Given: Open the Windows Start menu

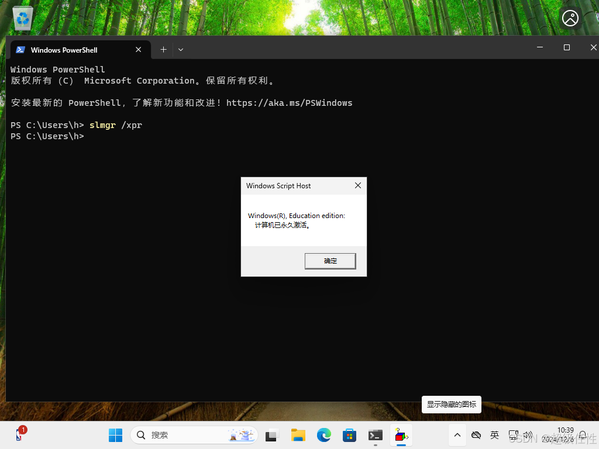Looking at the screenshot, I should point(115,435).
